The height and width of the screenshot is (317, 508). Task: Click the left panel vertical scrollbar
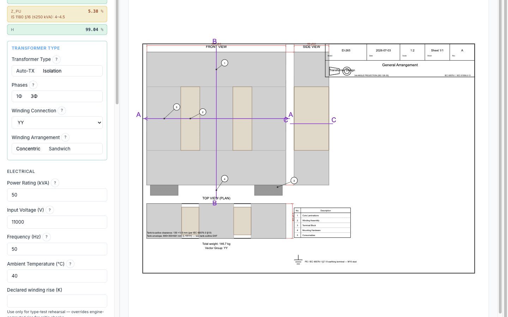point(117,52)
